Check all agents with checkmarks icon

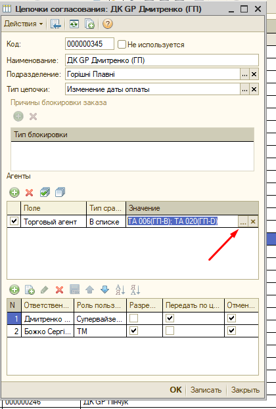pyautogui.click(x=45, y=192)
